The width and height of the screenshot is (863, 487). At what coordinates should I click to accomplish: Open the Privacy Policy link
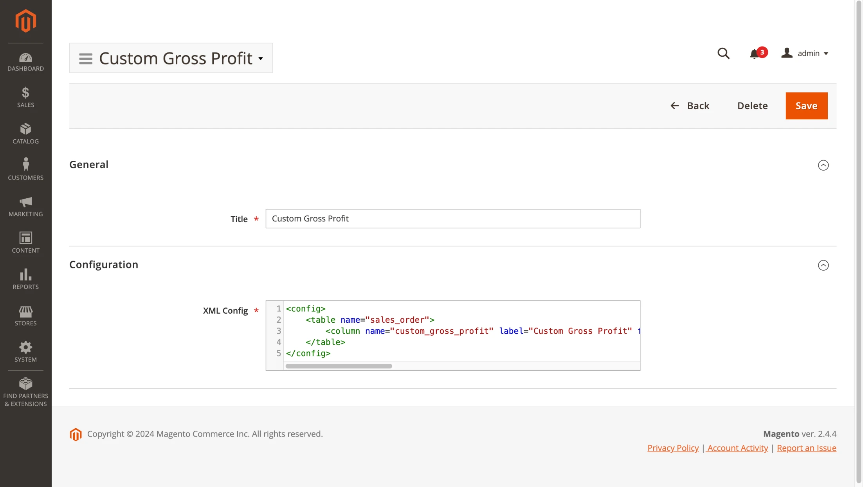(673, 448)
